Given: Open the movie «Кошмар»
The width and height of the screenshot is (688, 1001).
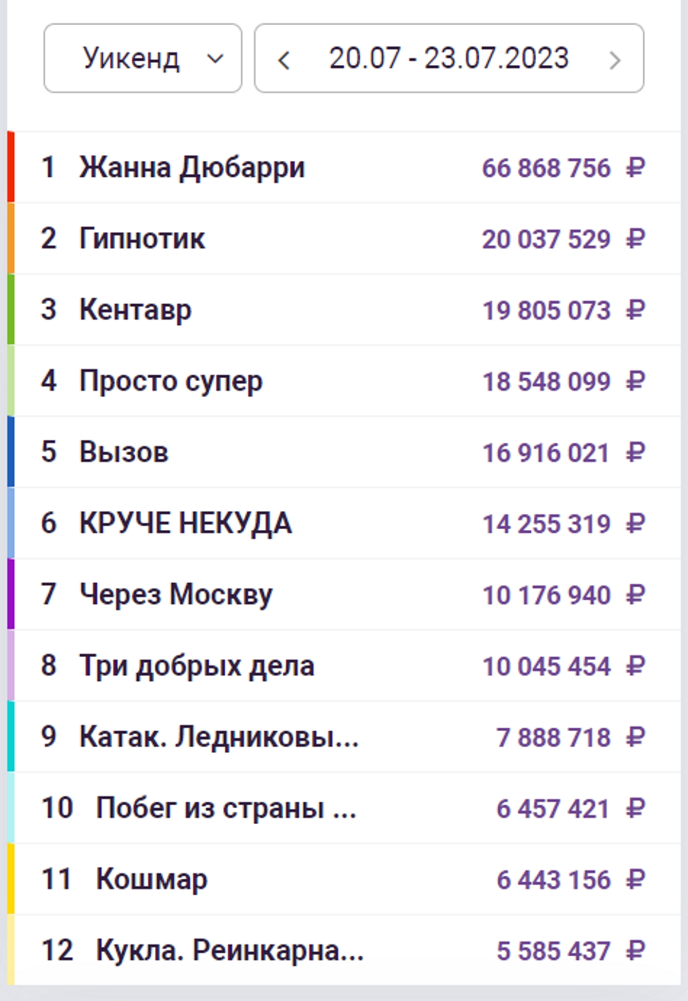Looking at the screenshot, I should 151,879.
